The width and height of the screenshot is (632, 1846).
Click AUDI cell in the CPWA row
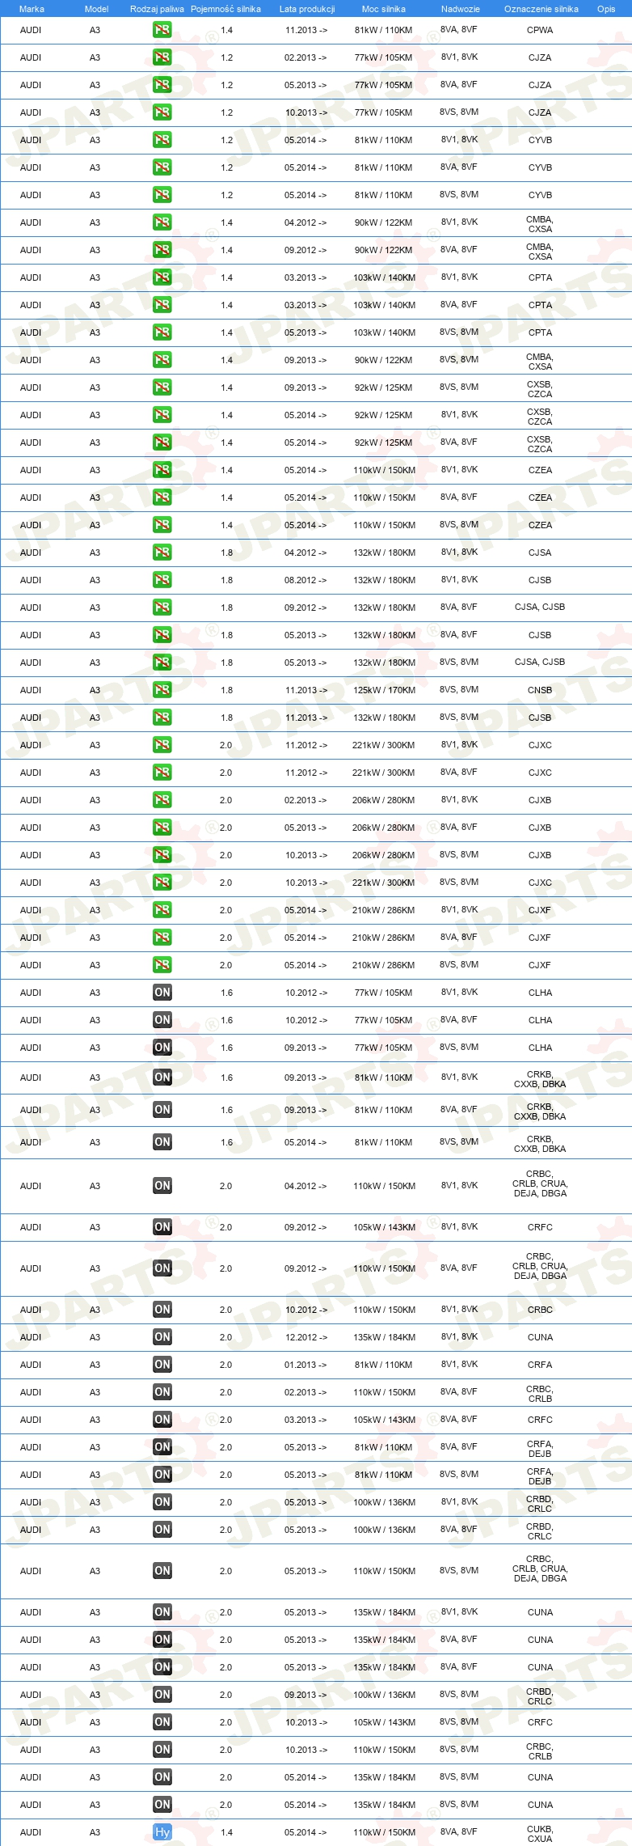[31, 30]
